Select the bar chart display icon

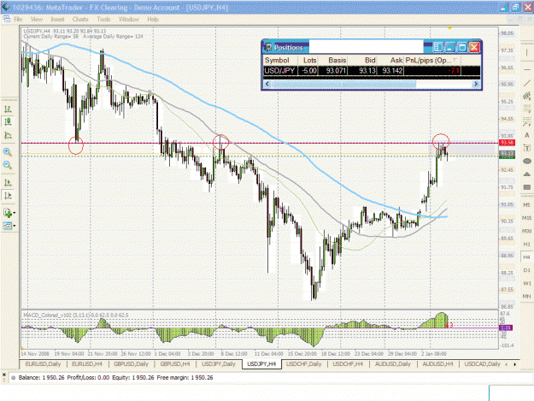[8, 109]
